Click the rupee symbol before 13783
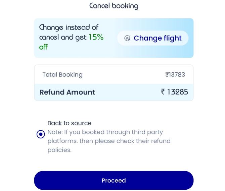Viewport: 225px width, 191px height. [167, 74]
